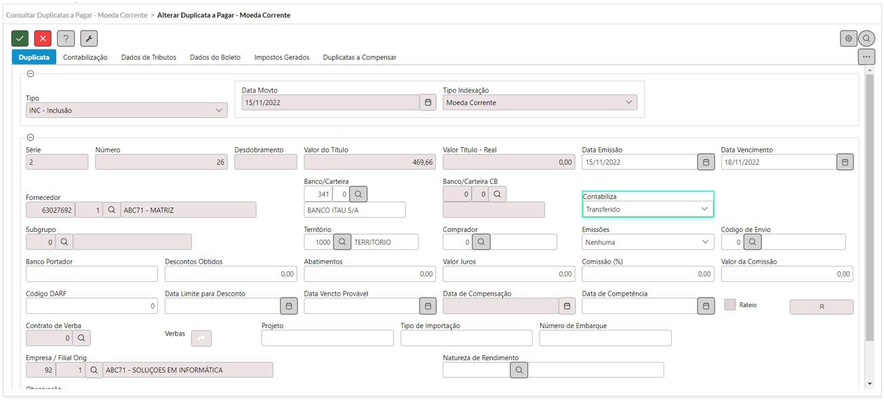The height and width of the screenshot is (400, 884).
Task: Open calendar for Data Vencto Provável
Action: (x=428, y=306)
